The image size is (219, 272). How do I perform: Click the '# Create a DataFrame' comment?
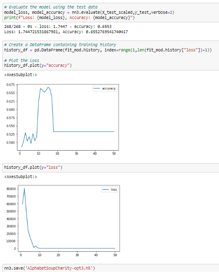[60, 45]
